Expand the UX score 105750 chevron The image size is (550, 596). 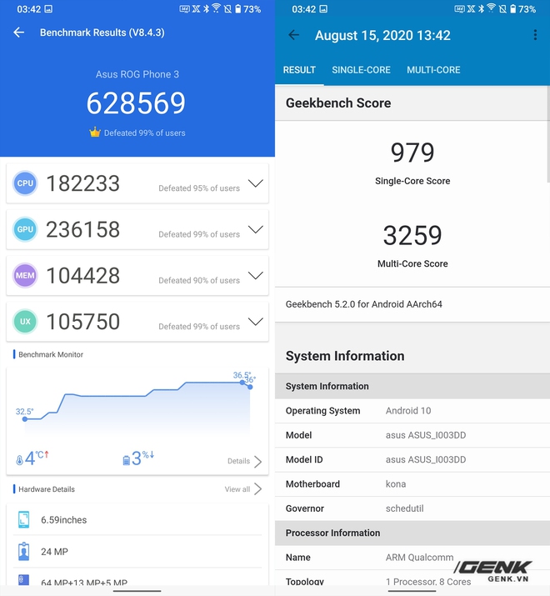pos(256,322)
